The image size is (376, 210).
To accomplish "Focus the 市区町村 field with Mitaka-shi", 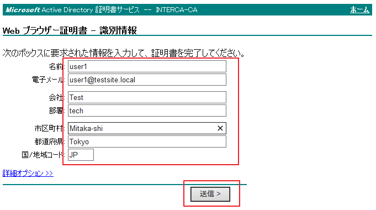I will pyautogui.click(x=147, y=128).
